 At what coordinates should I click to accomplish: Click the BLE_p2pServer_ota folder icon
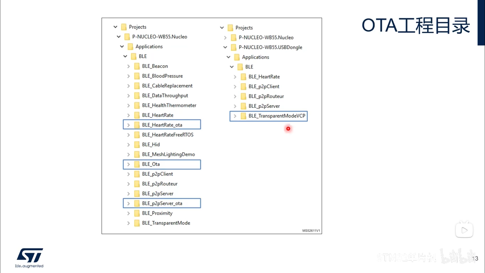click(137, 203)
